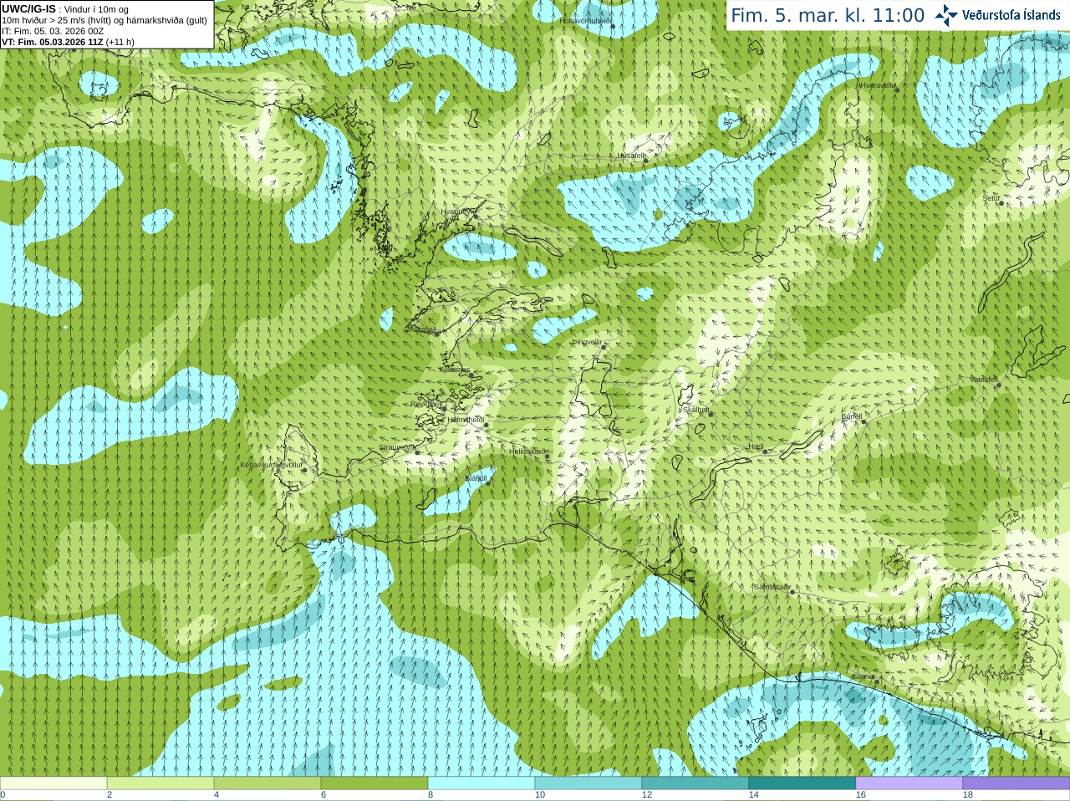This screenshot has height=801, width=1070.
Task: Click the Hveravellir station marker
Action: [897, 89]
